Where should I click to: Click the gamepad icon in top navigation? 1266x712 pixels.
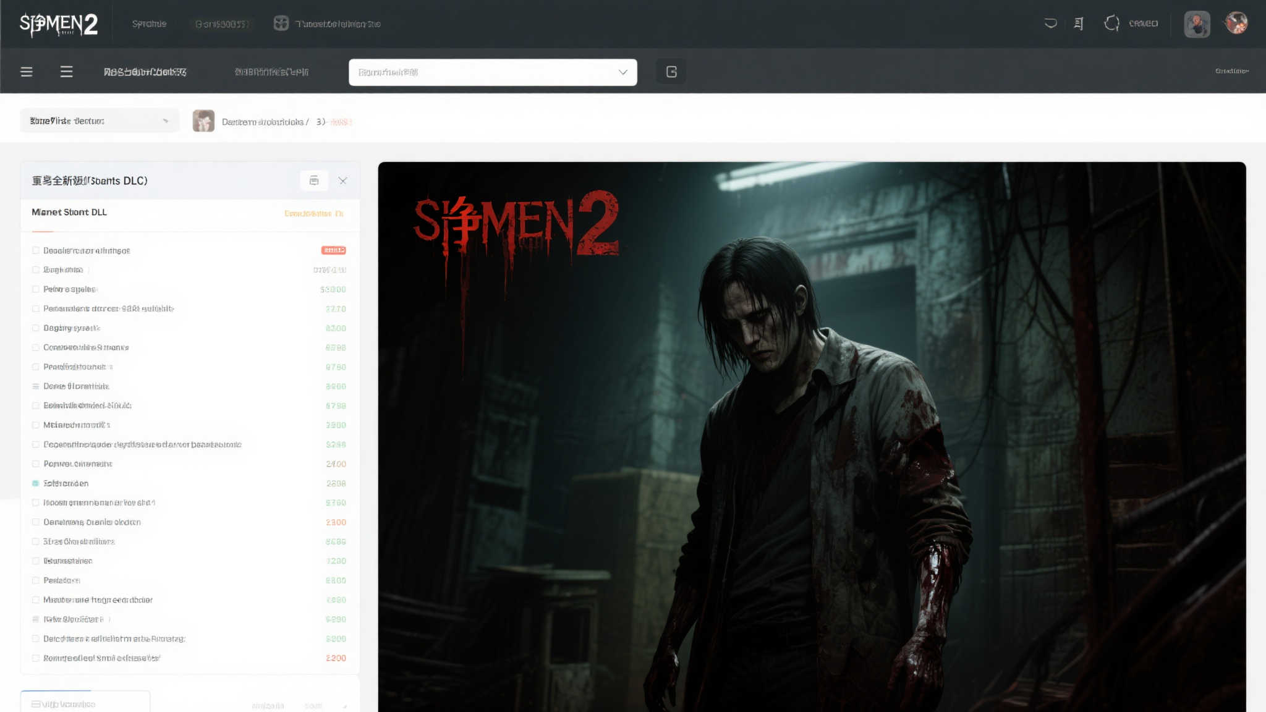(x=281, y=23)
